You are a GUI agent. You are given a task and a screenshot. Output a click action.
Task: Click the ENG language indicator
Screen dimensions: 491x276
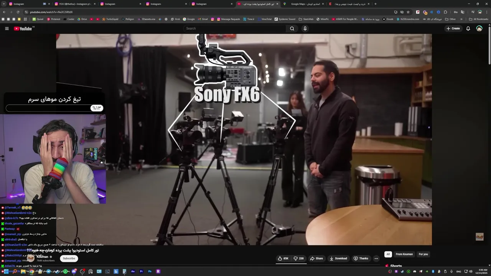click(x=458, y=271)
